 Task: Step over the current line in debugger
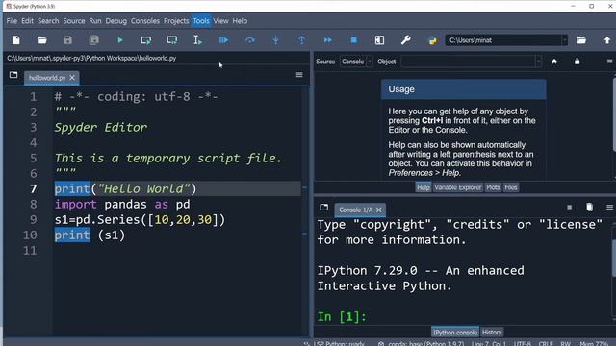pos(250,40)
